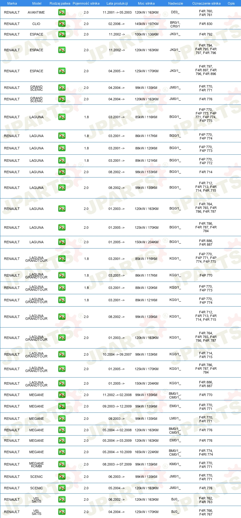Click production years 09.2003 -> 12.2009
241x518 pixels.
(x=117, y=406)
